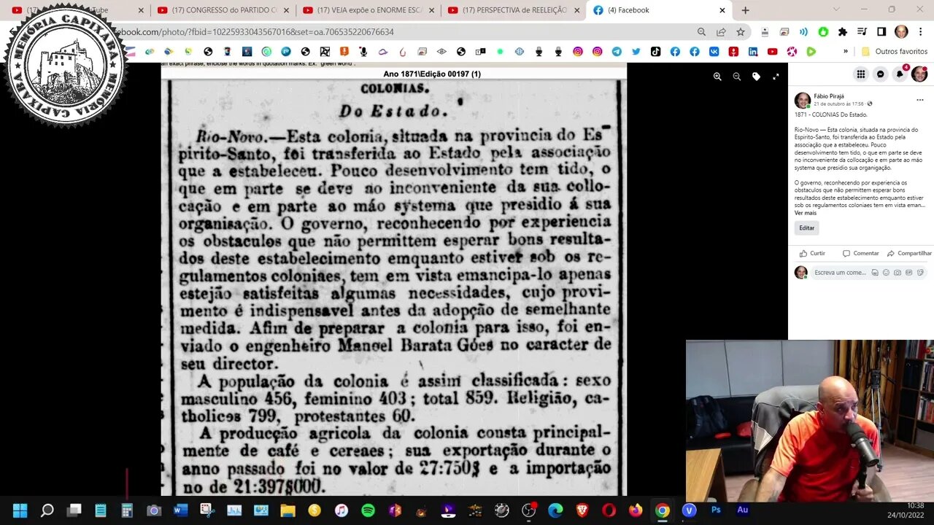
Task: Click Comentar under the post
Action: coord(861,254)
